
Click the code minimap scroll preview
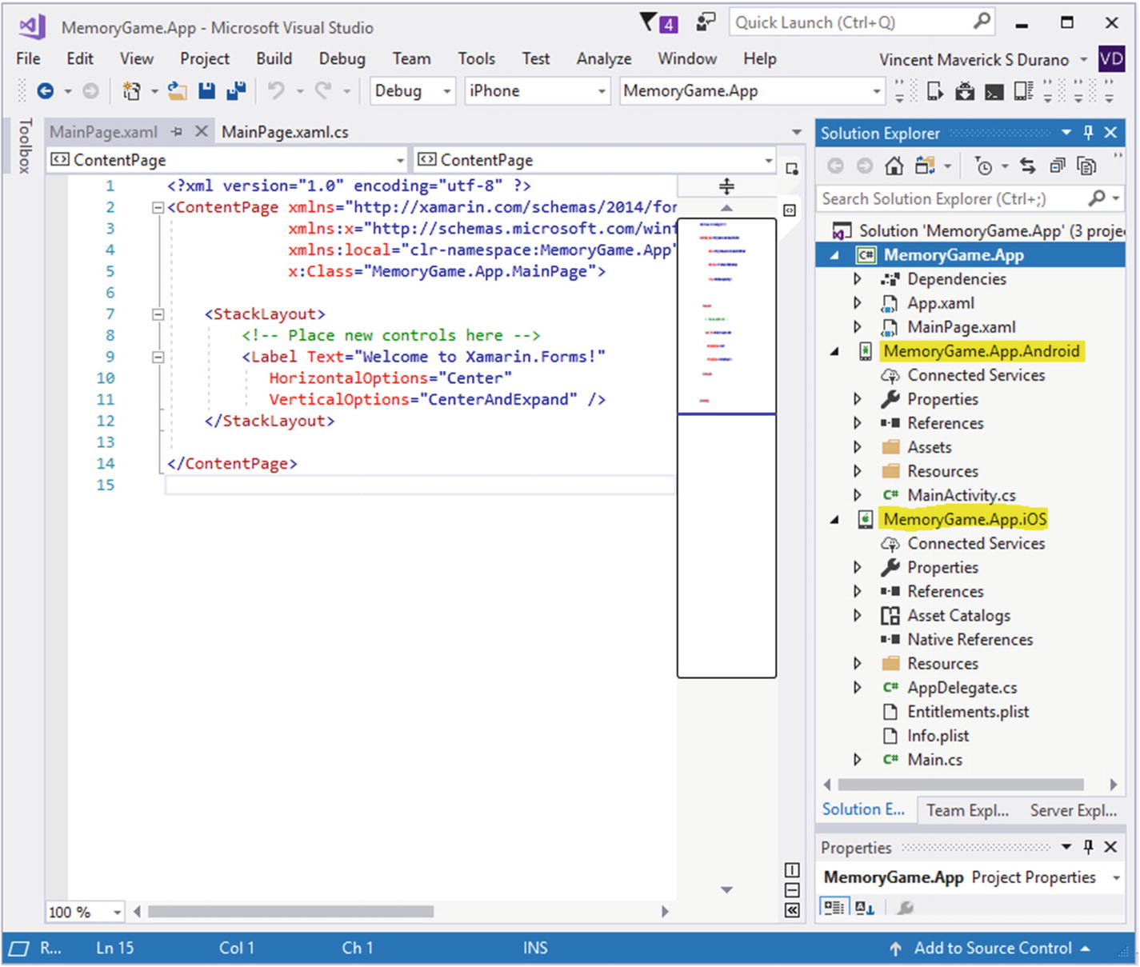click(726, 448)
